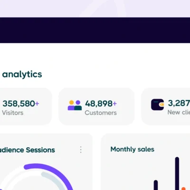Click the wallet icon for New clients
The image size is (190, 190).
(x=158, y=104)
